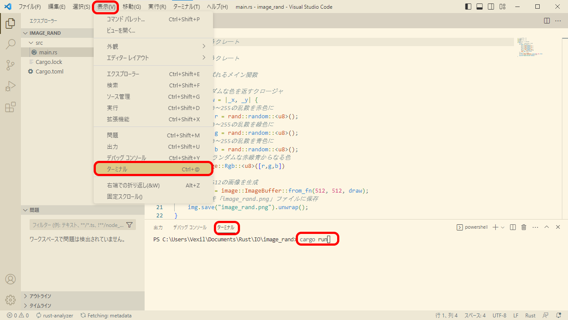The height and width of the screenshot is (320, 568).
Task: Select Terminal in the View menu
Action: point(153,169)
